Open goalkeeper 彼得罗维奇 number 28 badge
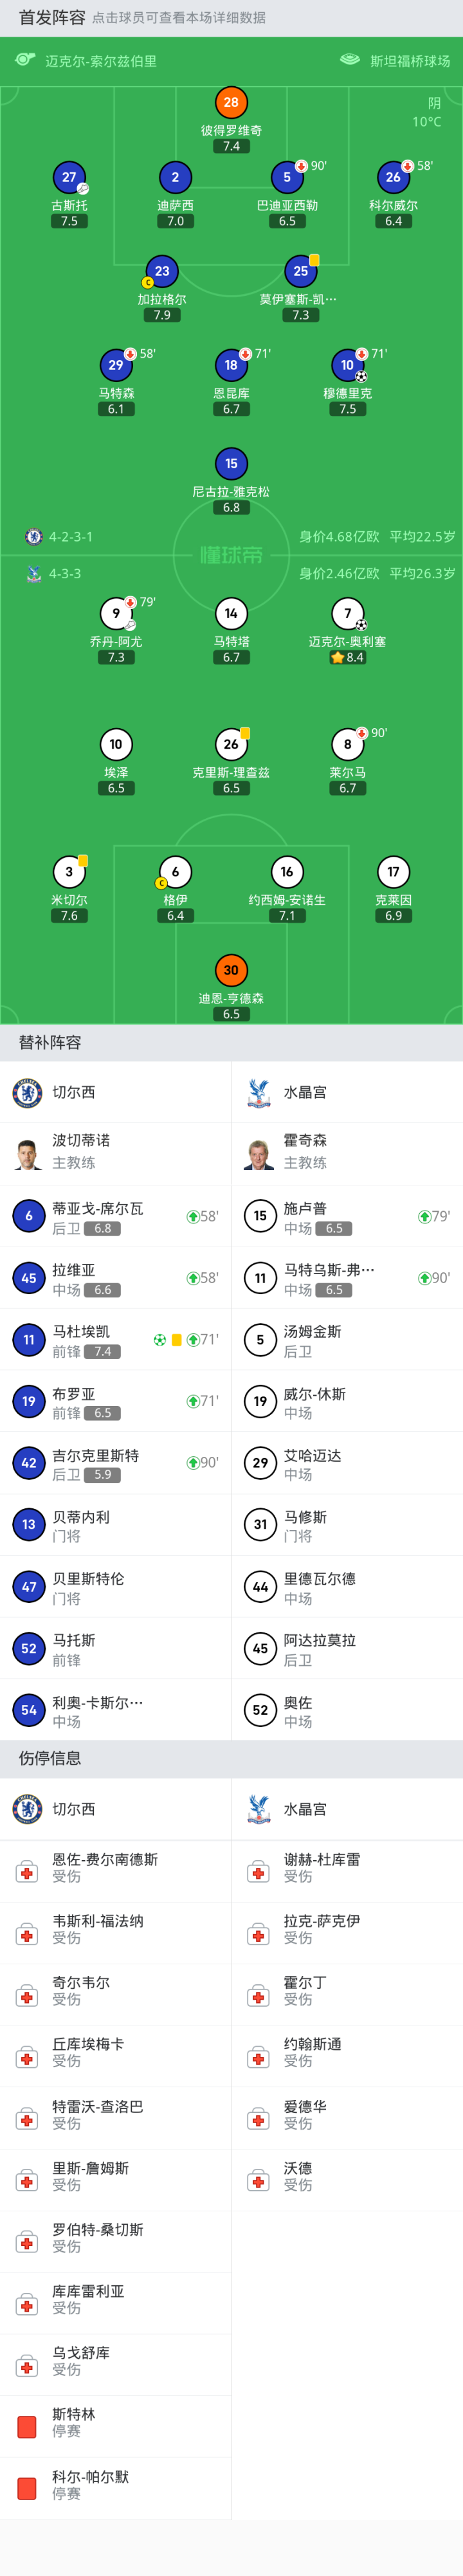463x2576 pixels. click(x=231, y=102)
